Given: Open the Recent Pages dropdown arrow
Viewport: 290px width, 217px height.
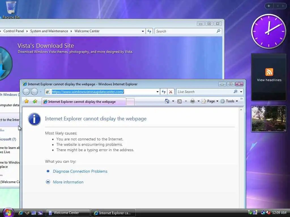Looking at the screenshot, I should click(40, 92).
